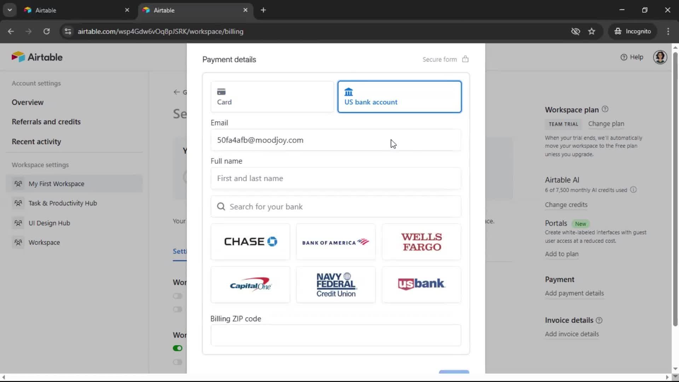Click the Search for your bank field
679x382 pixels.
[x=336, y=207]
